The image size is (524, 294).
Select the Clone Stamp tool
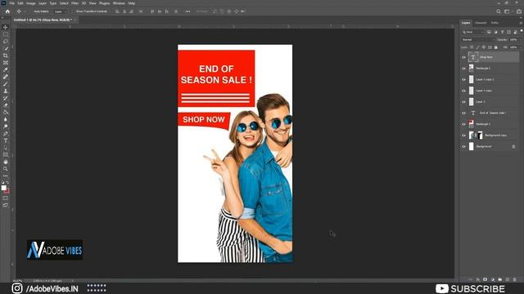point(6,91)
